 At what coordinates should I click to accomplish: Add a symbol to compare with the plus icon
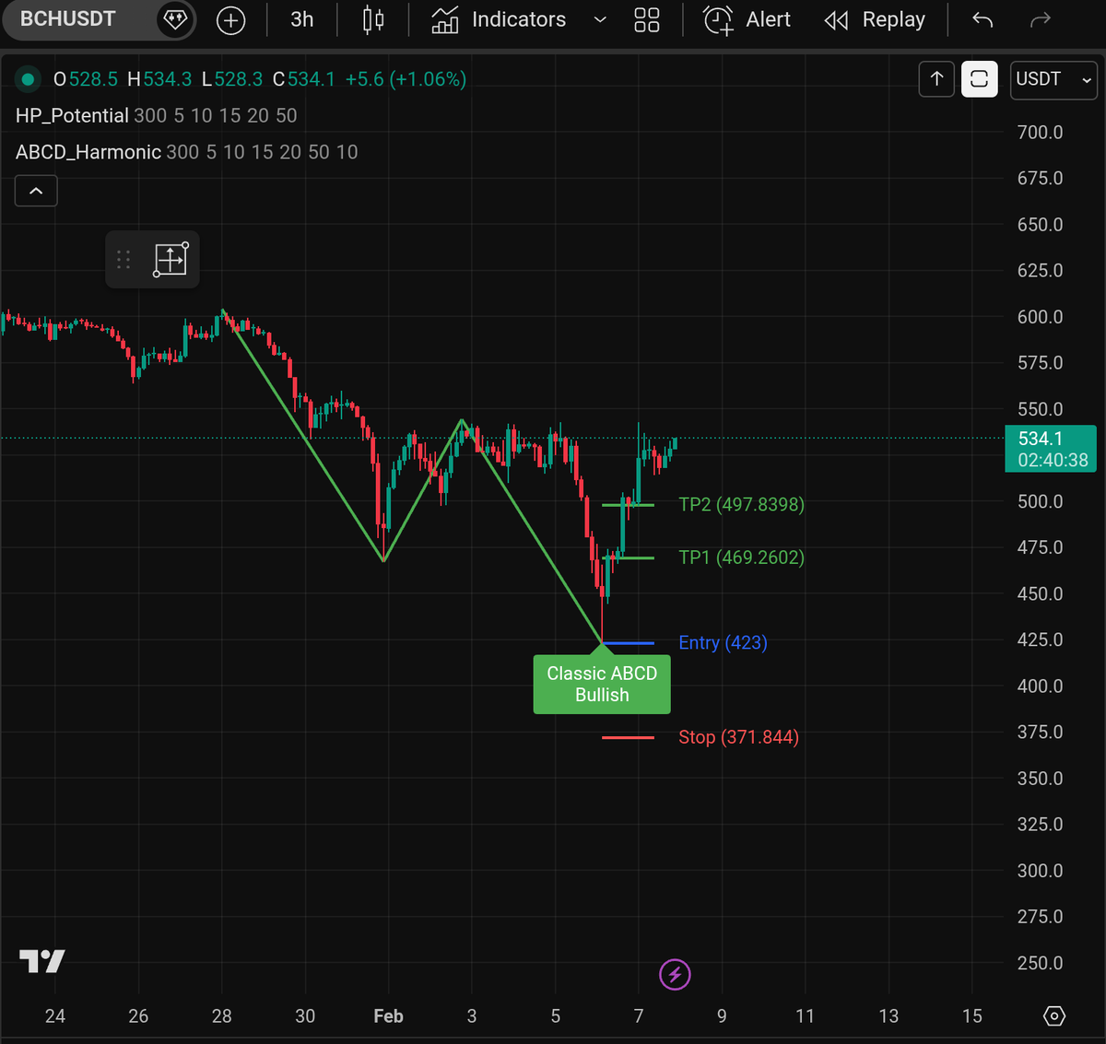pos(230,20)
